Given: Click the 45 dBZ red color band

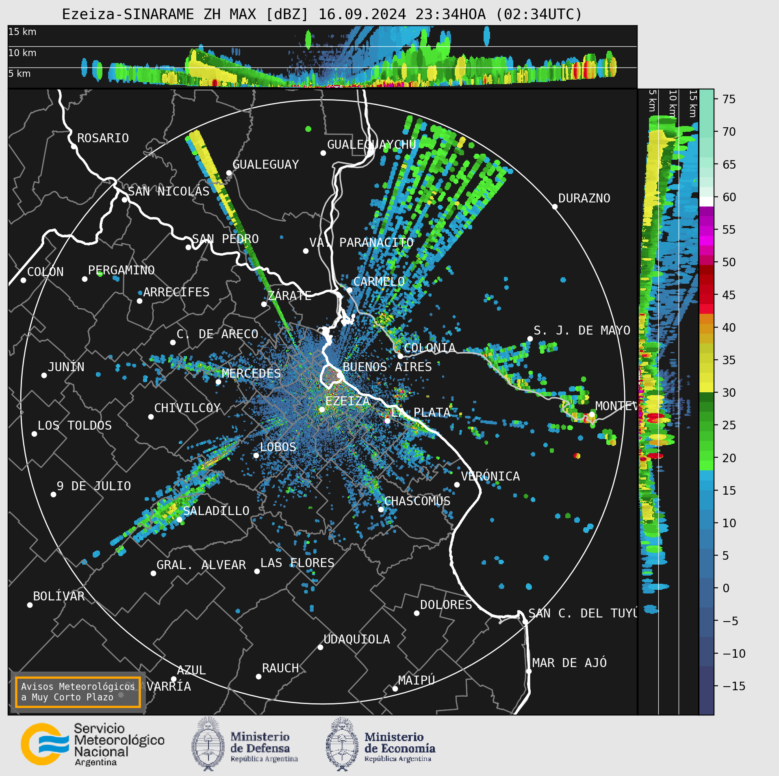Looking at the screenshot, I should pos(706,294).
